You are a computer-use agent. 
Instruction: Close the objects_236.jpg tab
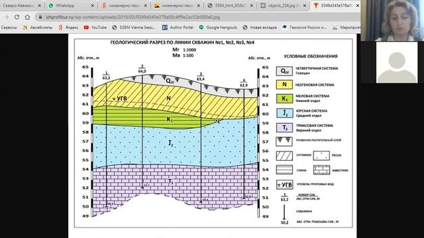305,5
